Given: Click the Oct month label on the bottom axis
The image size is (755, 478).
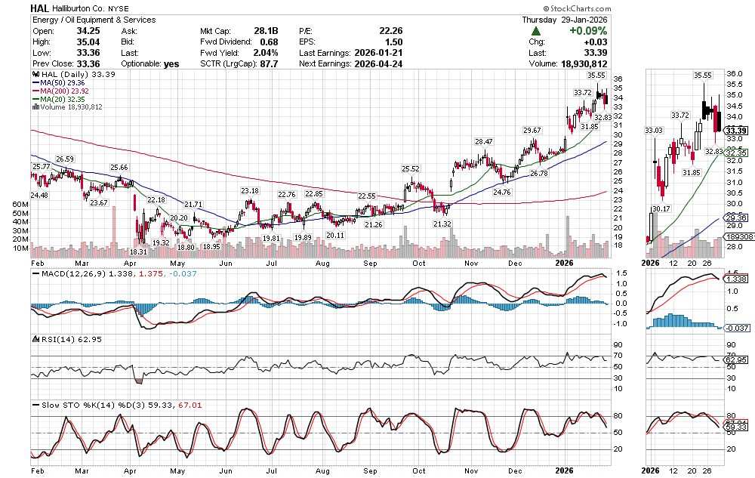Looking at the screenshot, I should click(x=417, y=470).
